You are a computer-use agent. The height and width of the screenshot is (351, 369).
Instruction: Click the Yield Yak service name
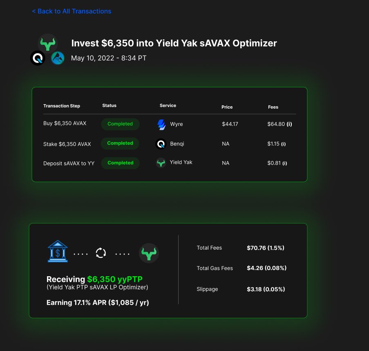181,162
